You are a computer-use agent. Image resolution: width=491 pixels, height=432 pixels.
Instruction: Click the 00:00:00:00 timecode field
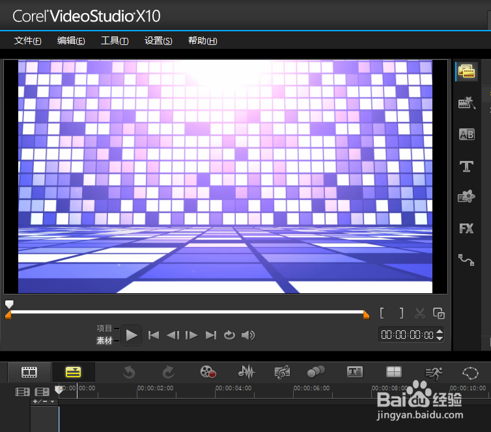click(x=407, y=335)
